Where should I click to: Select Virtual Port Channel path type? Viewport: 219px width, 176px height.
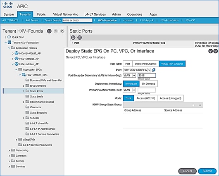172,64
